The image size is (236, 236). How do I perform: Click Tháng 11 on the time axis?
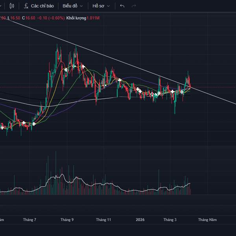[104, 219]
